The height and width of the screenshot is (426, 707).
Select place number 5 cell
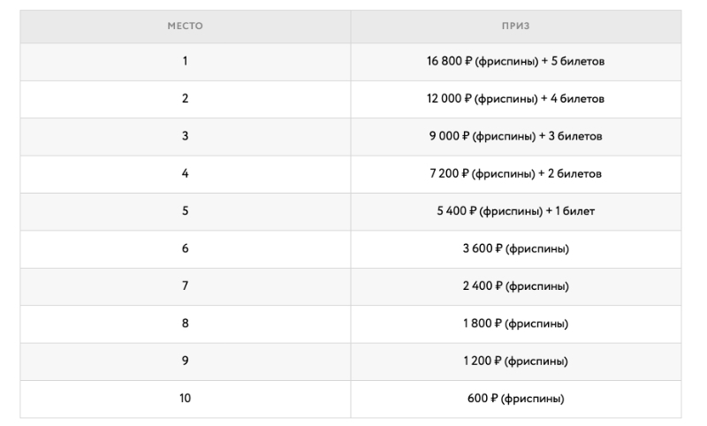click(x=185, y=211)
